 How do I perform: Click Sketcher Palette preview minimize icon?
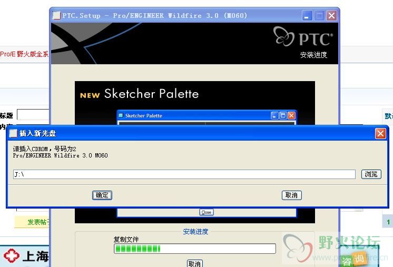274,115
